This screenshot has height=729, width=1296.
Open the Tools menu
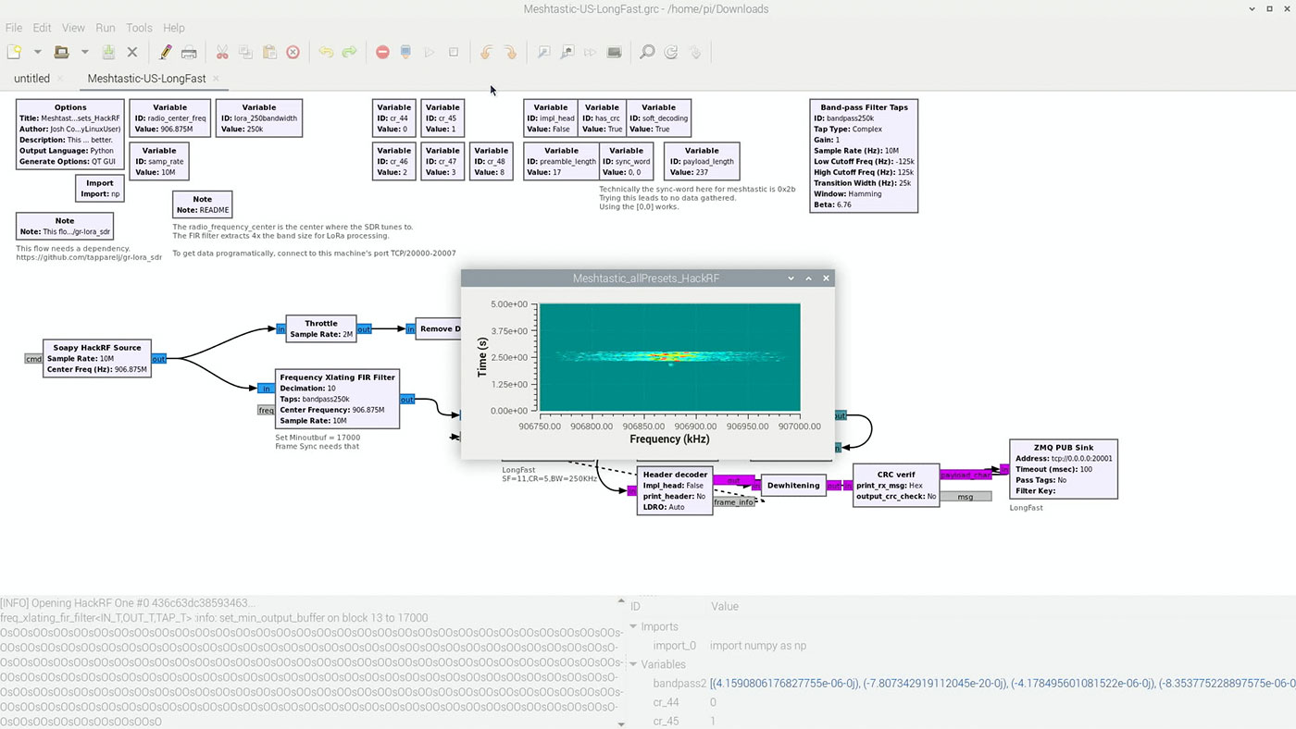(x=139, y=28)
